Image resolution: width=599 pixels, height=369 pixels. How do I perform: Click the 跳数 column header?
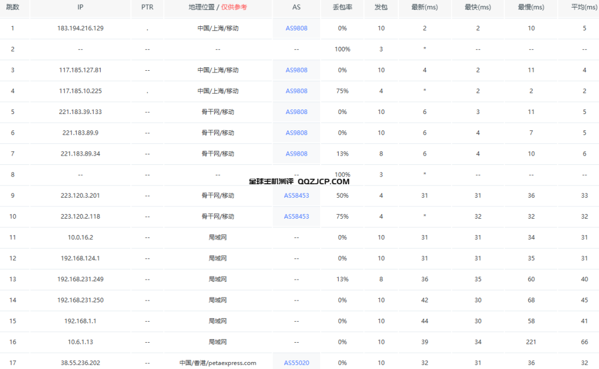click(x=12, y=8)
